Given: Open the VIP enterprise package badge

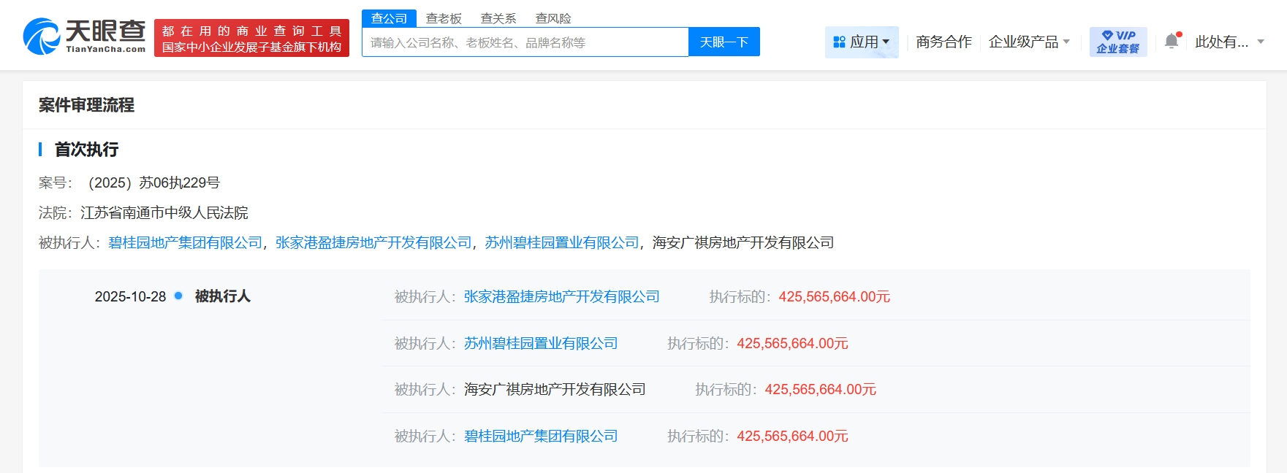Looking at the screenshot, I should (1117, 42).
